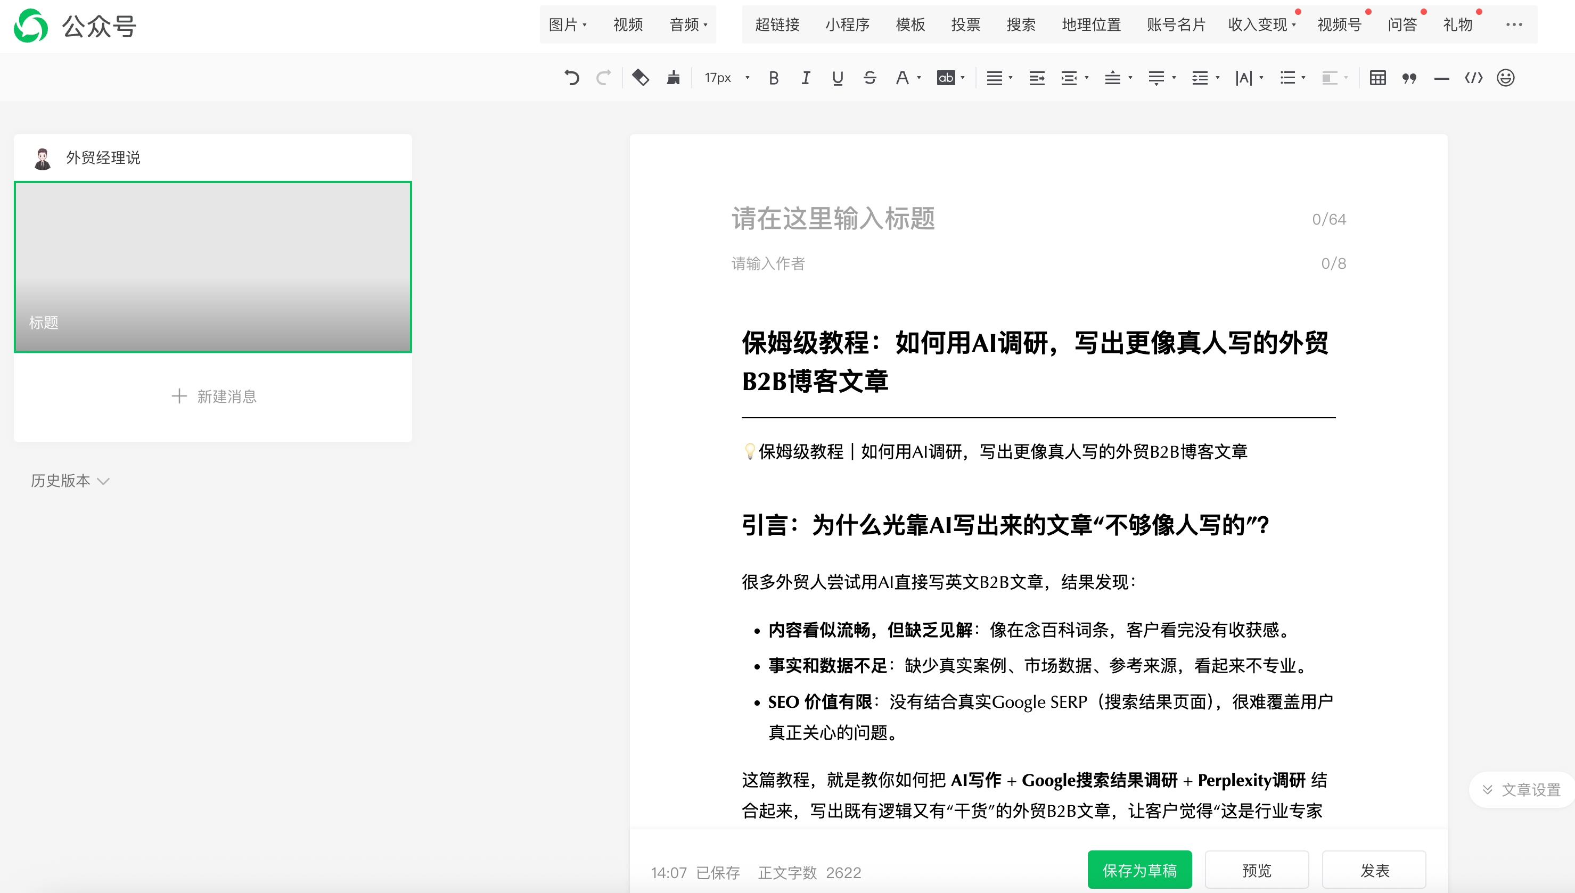Open the 超链接 hyperlink menu item
Screen dimensions: 1575x893
click(777, 24)
